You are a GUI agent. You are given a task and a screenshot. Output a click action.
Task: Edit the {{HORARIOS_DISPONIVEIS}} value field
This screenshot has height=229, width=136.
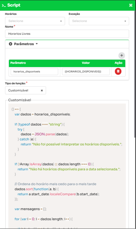click(x=86, y=71)
